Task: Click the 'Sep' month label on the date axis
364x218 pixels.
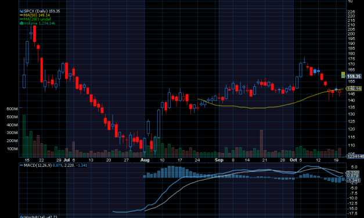Action: point(219,160)
